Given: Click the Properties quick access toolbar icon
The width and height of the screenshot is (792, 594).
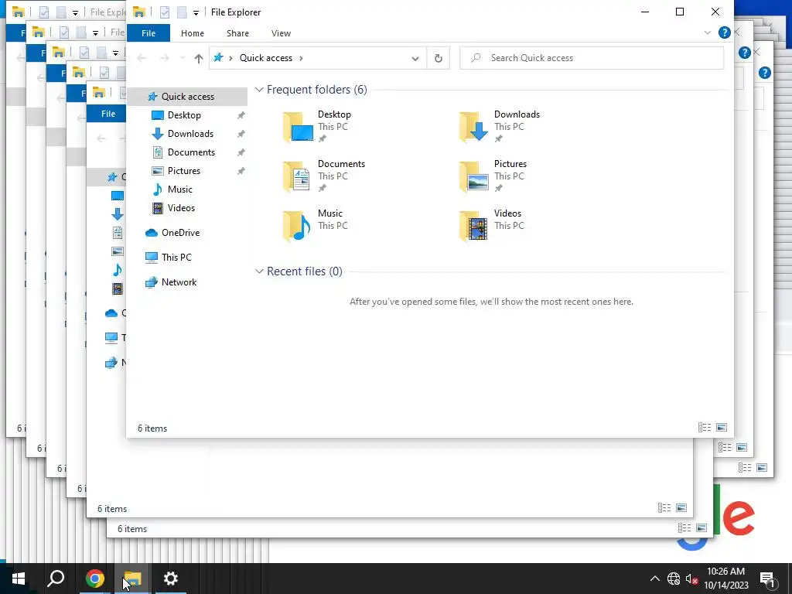Looking at the screenshot, I should pyautogui.click(x=165, y=12).
